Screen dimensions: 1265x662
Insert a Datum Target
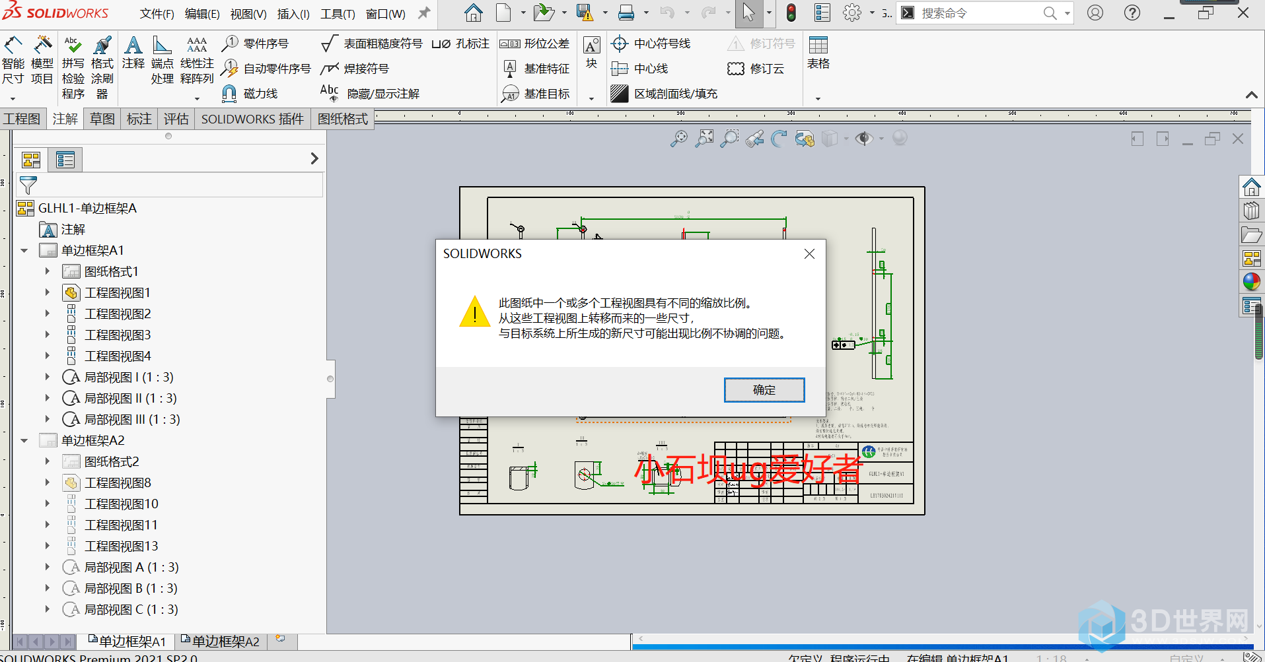[535, 94]
